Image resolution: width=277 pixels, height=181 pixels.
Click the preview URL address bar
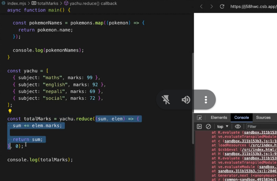point(253,7)
